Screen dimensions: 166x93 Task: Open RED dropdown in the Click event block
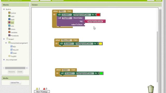coord(63,11)
